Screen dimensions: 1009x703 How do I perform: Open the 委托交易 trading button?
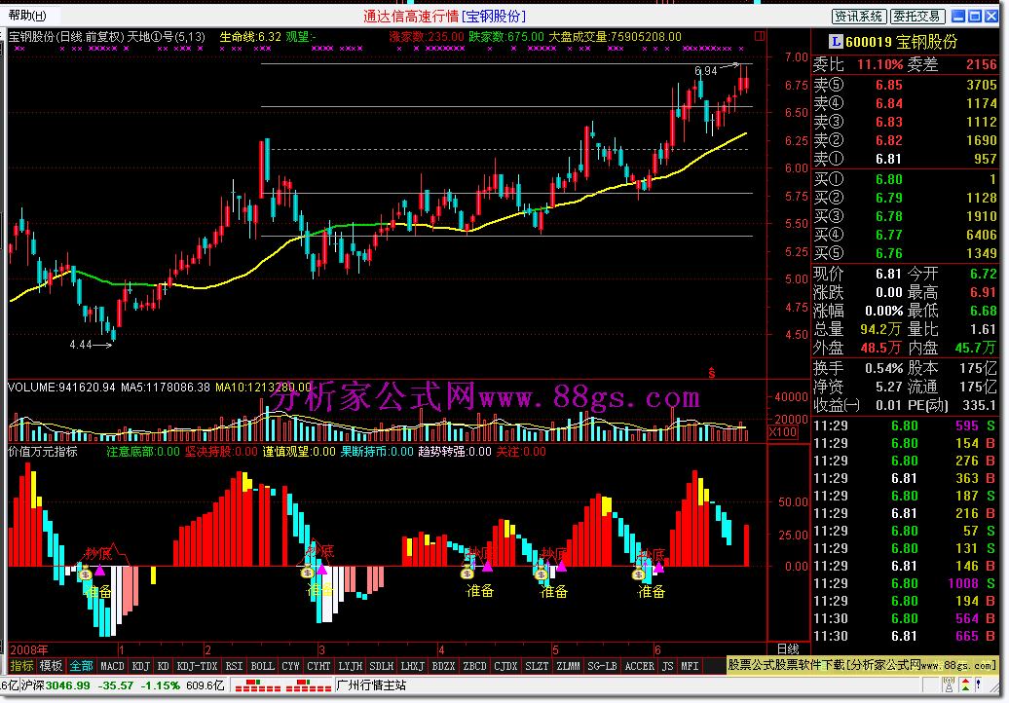(917, 17)
